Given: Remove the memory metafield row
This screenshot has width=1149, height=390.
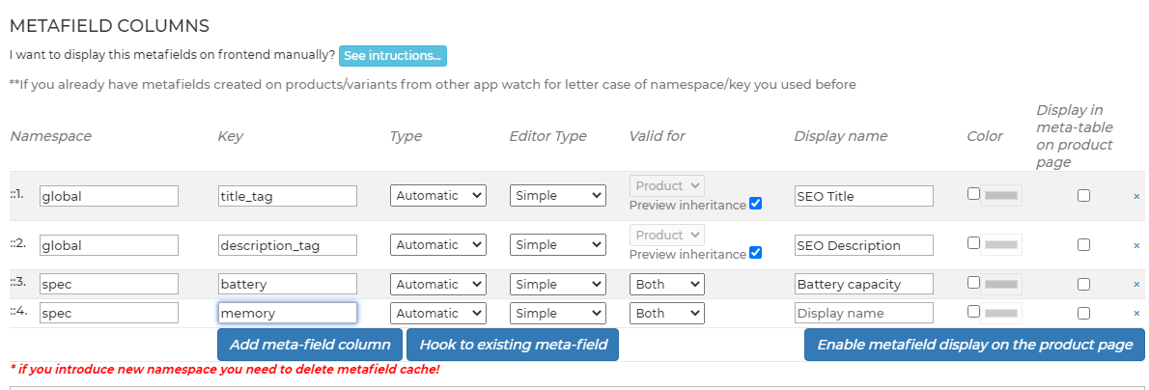Looking at the screenshot, I should [1136, 314].
